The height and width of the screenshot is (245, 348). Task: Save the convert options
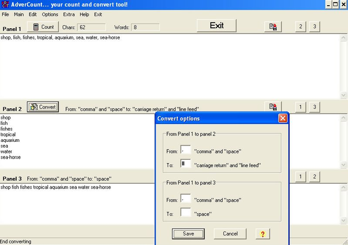[188, 233]
